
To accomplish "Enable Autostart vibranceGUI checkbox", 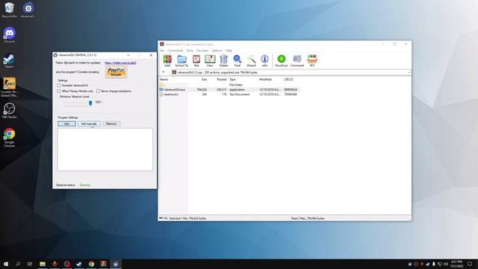I will click(x=59, y=85).
